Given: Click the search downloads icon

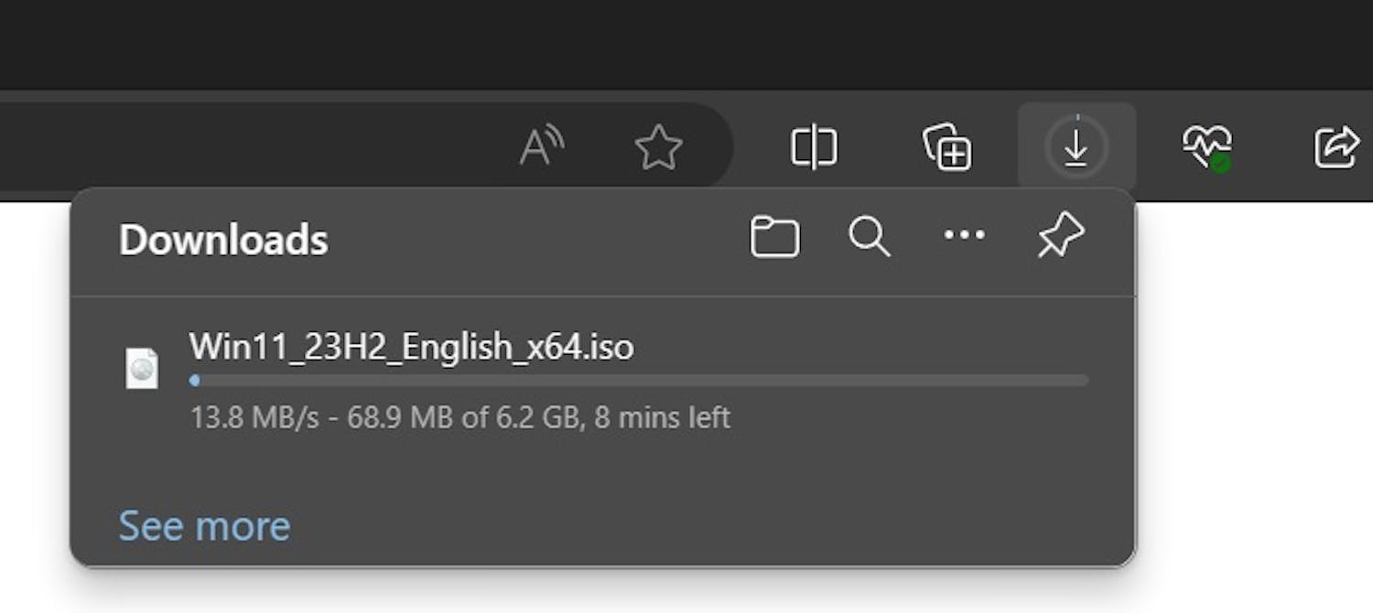Looking at the screenshot, I should pyautogui.click(x=869, y=238).
